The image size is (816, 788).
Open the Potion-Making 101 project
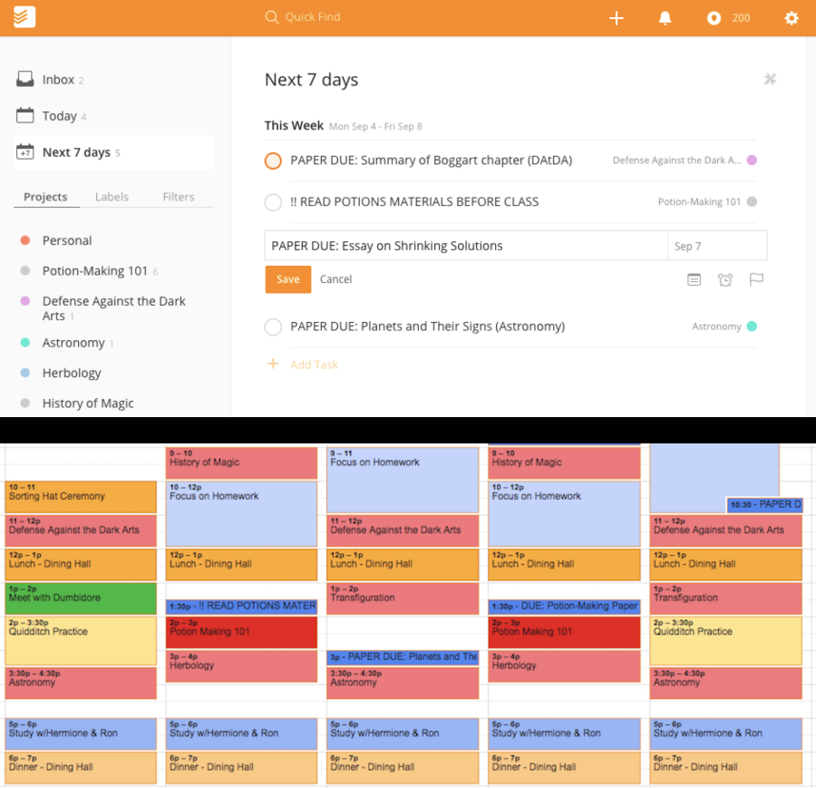point(94,270)
